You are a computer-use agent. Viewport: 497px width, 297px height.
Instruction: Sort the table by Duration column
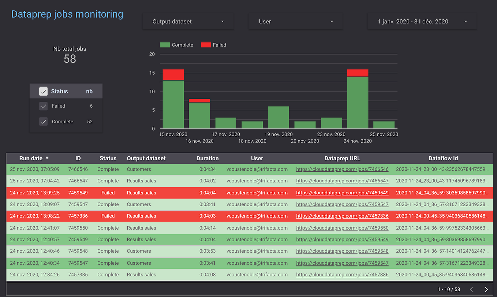coord(208,158)
